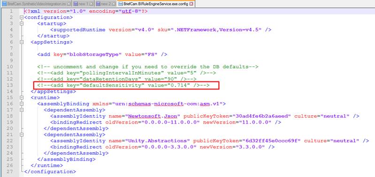Click line number 27 in the margin
This screenshot has width=375, height=177.
click(x=10, y=171)
